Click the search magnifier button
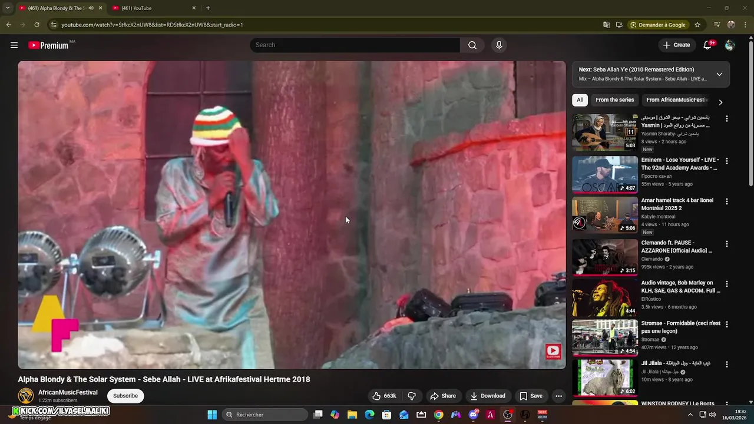 (x=472, y=45)
